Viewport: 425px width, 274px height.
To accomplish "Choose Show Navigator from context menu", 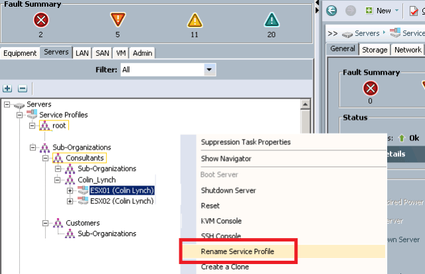I will 226,158.
